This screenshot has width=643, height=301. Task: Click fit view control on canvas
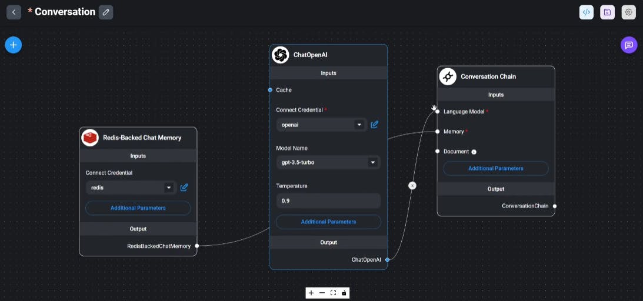click(x=333, y=293)
